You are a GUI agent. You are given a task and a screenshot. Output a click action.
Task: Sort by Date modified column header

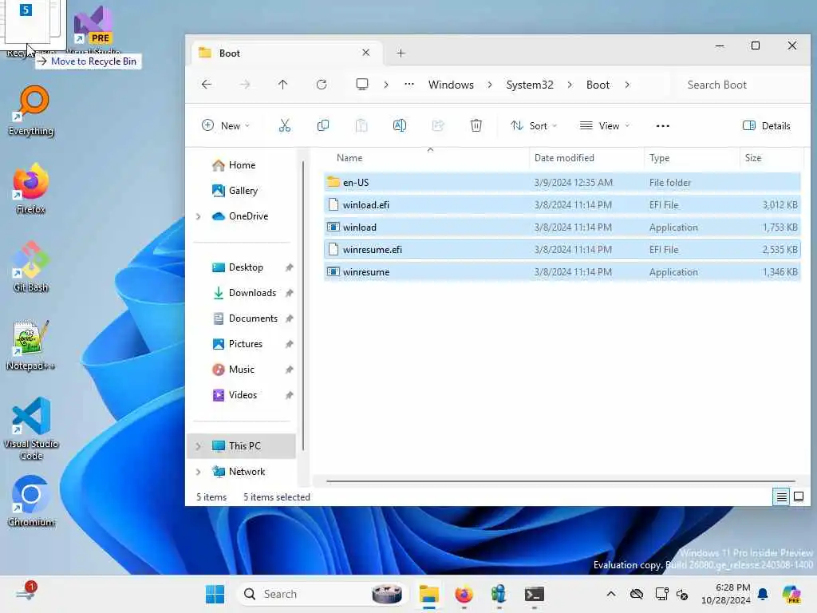pos(586,158)
